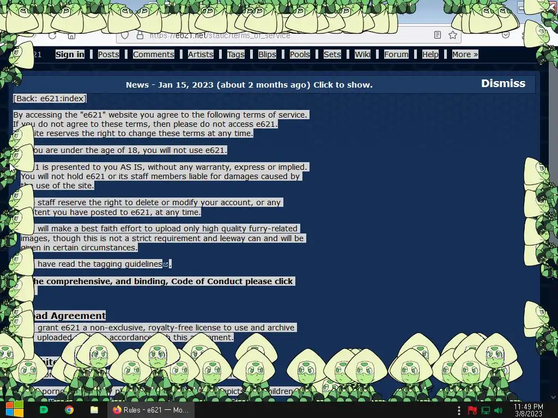558x418 pixels.
Task: Open the Comments navigation link
Action: pos(153,54)
